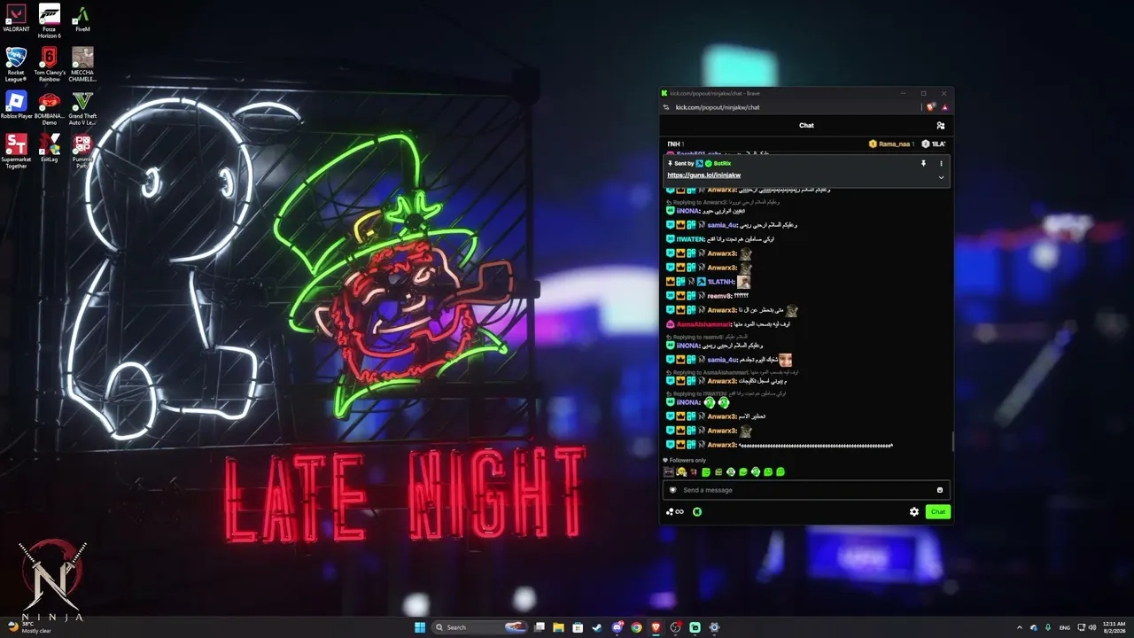The height and width of the screenshot is (638, 1134).
Task: Open the MECCHA CHAMELEON desktop shortcut
Action: tap(82, 65)
